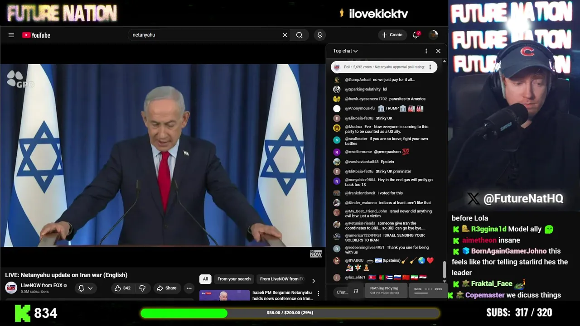Go to YouTube home via logo
The width and height of the screenshot is (580, 326).
(36, 35)
